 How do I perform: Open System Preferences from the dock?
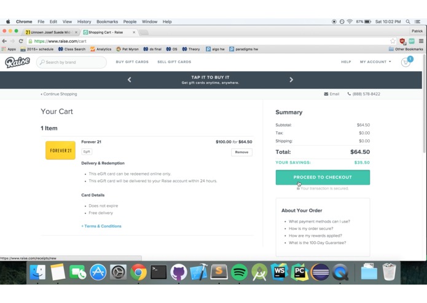(x=118, y=272)
